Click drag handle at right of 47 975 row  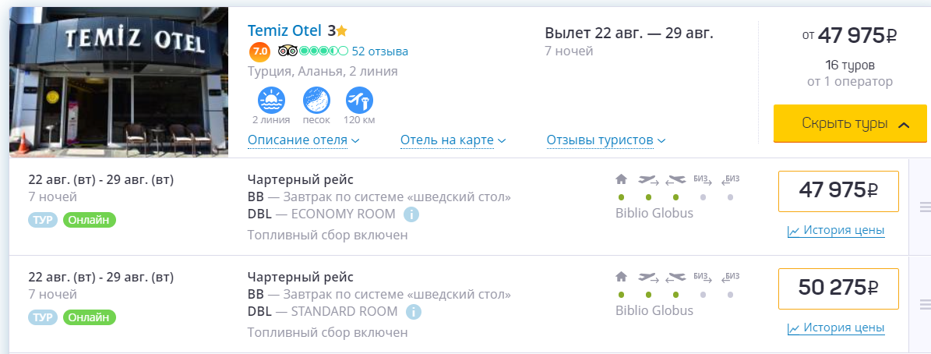[x=926, y=207]
